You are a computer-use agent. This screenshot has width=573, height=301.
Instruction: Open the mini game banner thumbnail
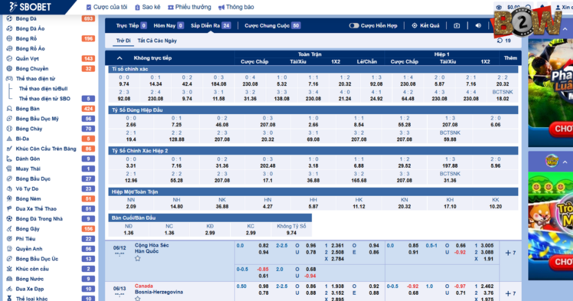(551, 226)
